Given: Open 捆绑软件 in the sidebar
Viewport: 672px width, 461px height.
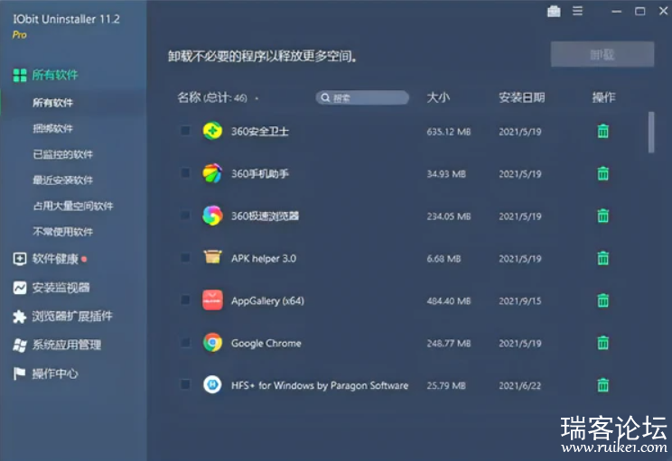Looking at the screenshot, I should [x=52, y=128].
